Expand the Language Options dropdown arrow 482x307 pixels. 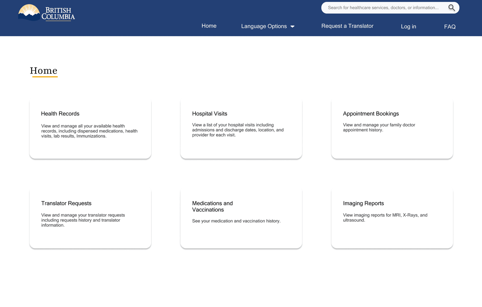292,26
